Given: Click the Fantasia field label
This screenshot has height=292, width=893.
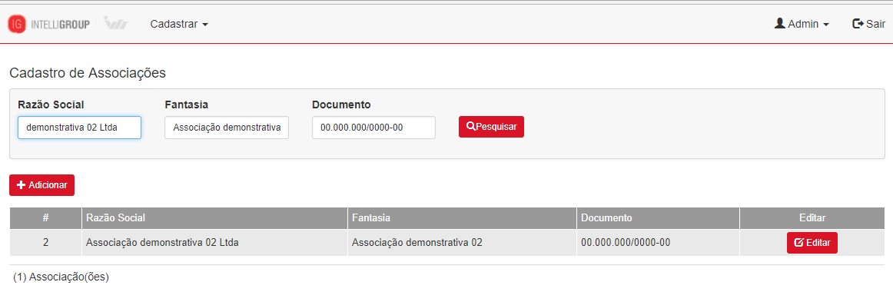Looking at the screenshot, I should coord(186,105).
